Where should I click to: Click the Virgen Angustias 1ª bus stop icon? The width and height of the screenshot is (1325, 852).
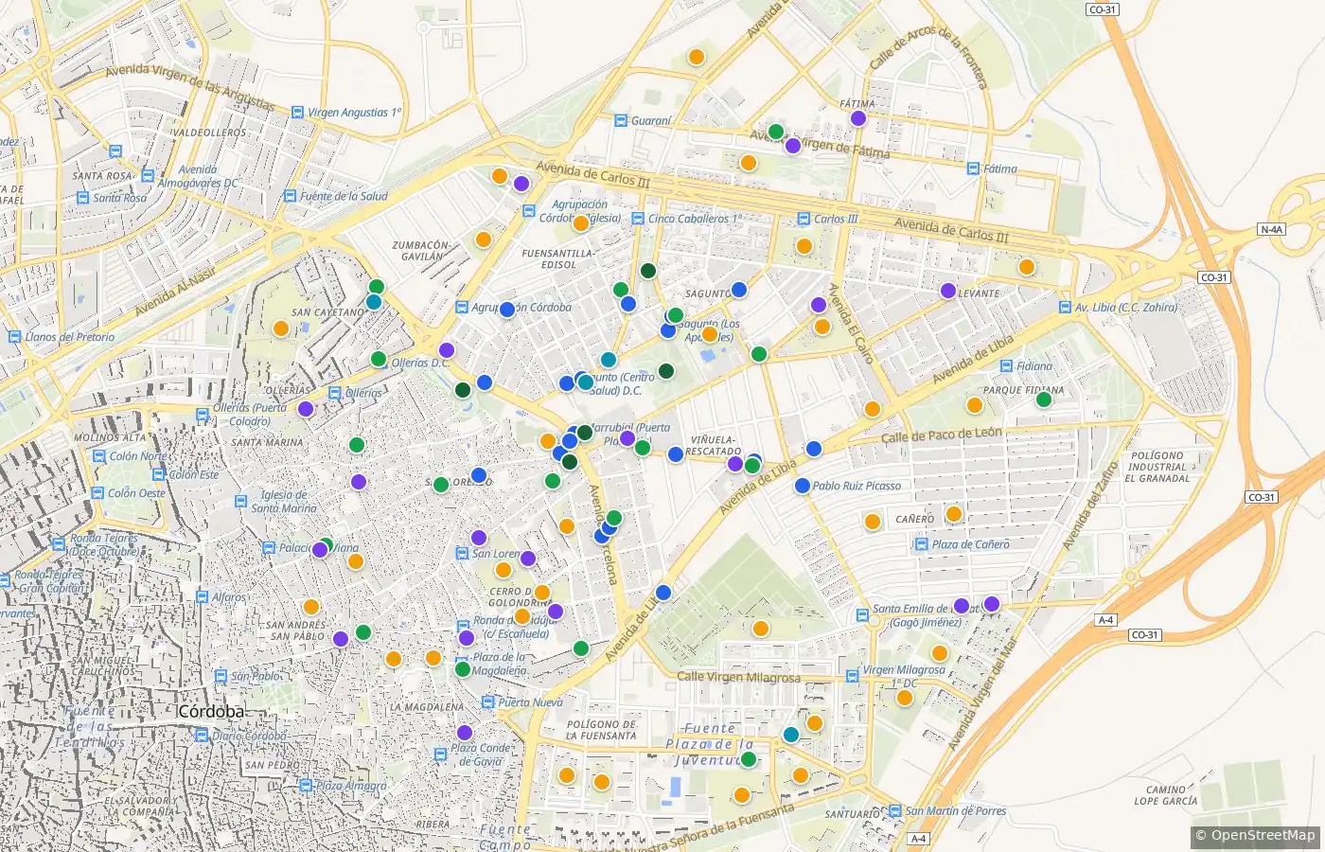(298, 112)
